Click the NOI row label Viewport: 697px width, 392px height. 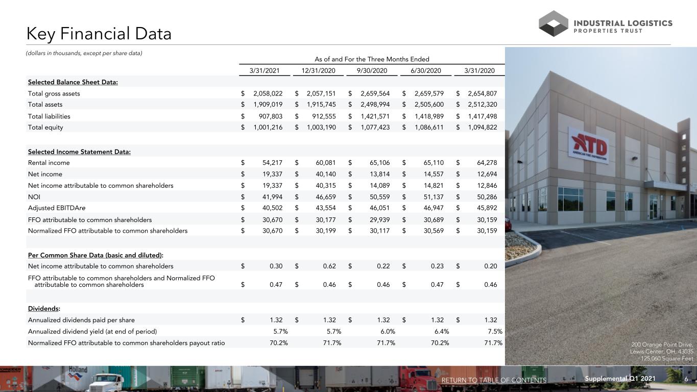(34, 197)
